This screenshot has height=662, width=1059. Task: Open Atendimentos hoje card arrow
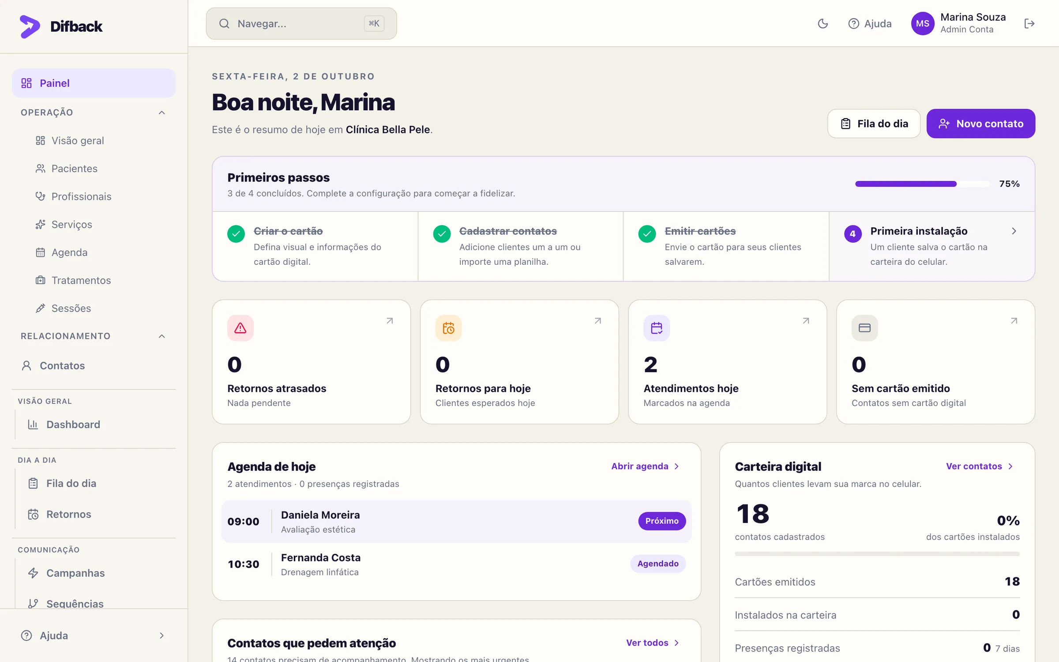coord(806,321)
